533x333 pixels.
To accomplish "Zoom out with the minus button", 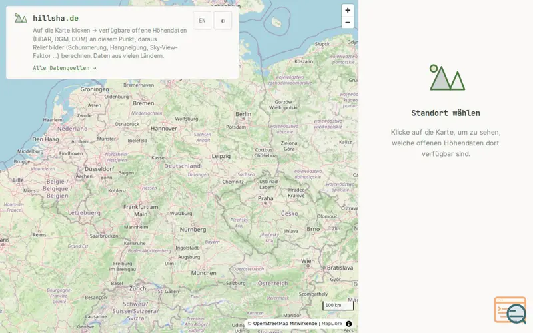I will [347, 23].
